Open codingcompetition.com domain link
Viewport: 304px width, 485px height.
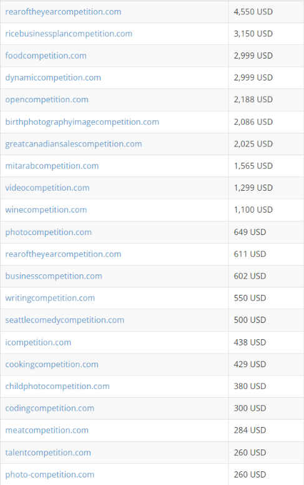coord(50,408)
